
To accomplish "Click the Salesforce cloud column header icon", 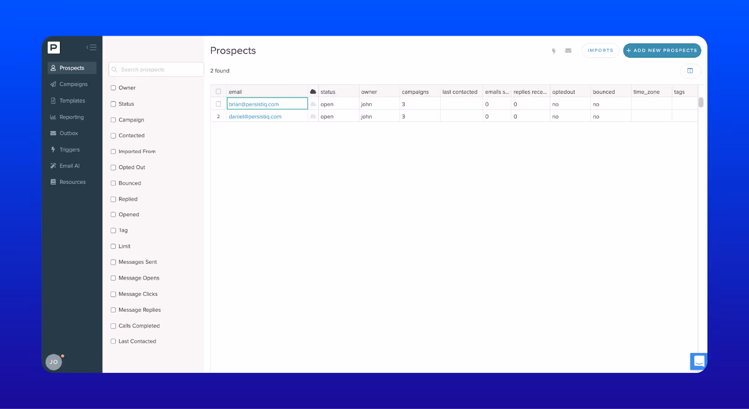I will click(x=313, y=92).
